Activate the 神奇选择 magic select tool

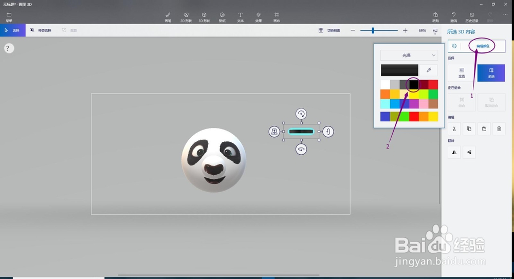click(x=41, y=30)
